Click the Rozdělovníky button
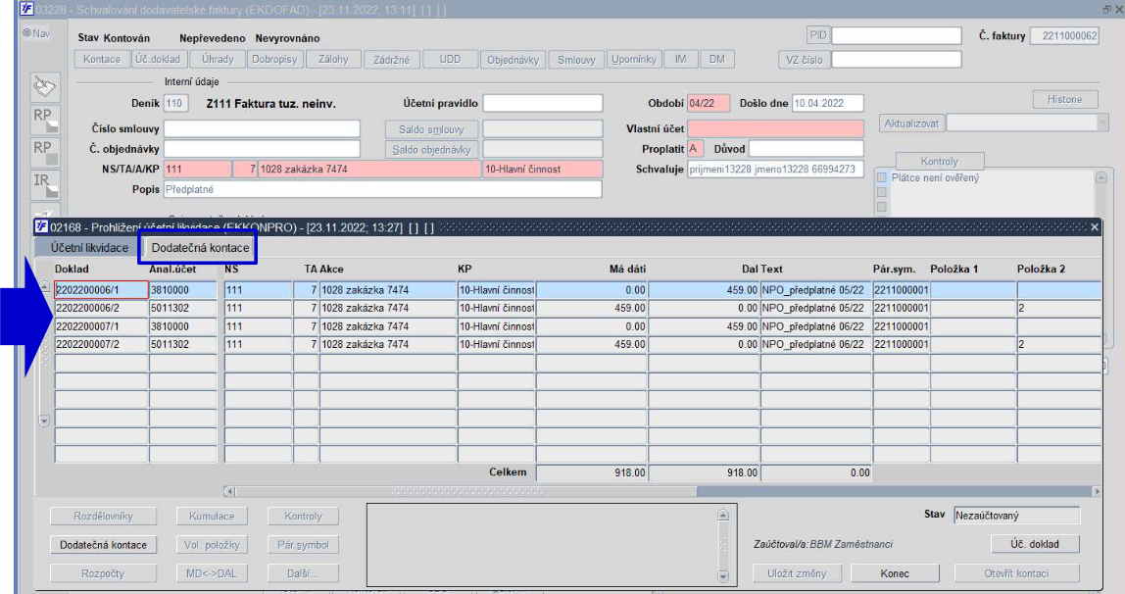This screenshot has width=1125, height=594. 103,516
